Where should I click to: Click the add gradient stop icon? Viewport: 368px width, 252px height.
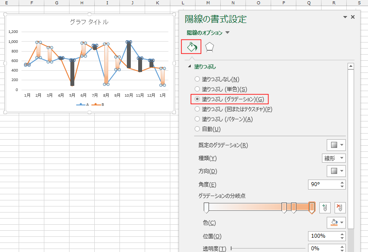tap(325, 208)
